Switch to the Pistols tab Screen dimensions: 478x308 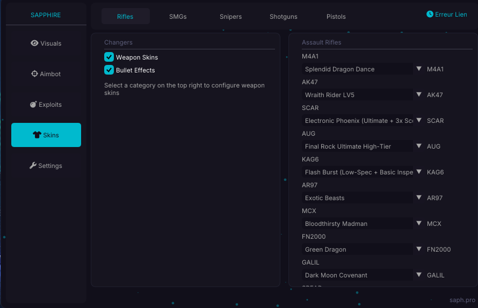[x=336, y=17]
